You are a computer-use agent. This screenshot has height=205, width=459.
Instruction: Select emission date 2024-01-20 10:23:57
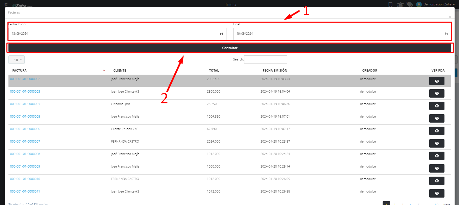click(275, 141)
